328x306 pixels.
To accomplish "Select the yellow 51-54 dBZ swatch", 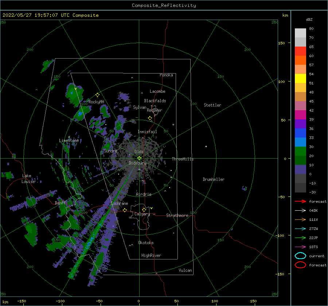I will pos(300,79).
